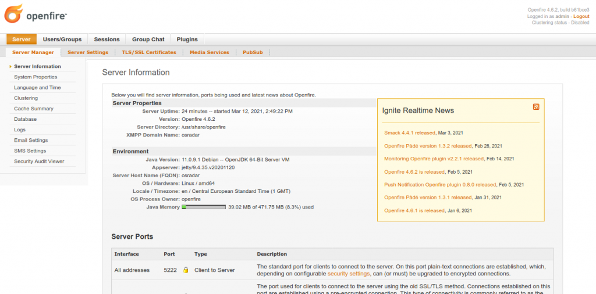Open the Ignite Realtime News RSS feed icon
Image resolution: width=596 pixels, height=294 pixels.
pyautogui.click(x=536, y=107)
